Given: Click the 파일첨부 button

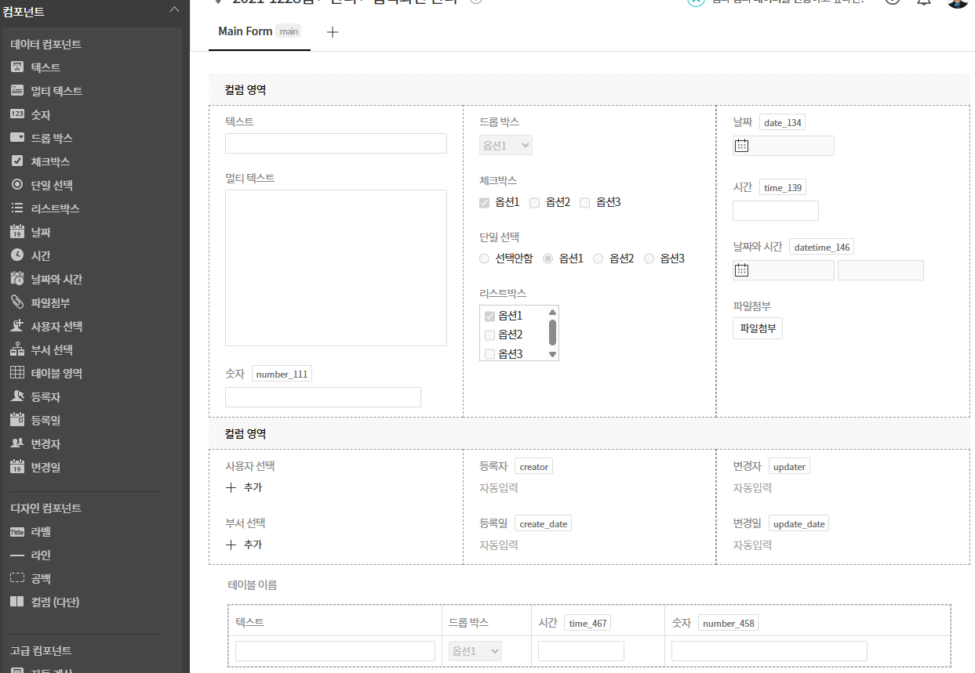Looking at the screenshot, I should 757,328.
